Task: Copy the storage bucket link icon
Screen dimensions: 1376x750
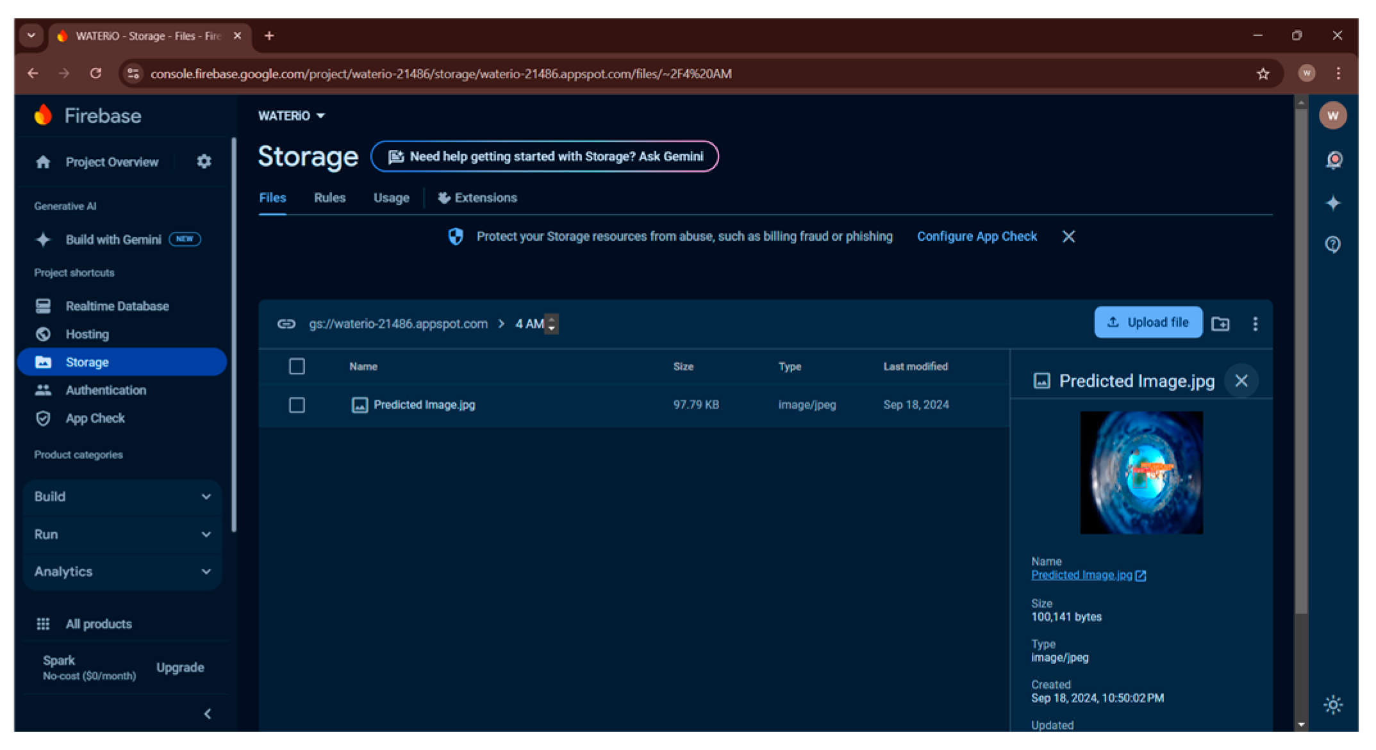Action: [x=286, y=324]
